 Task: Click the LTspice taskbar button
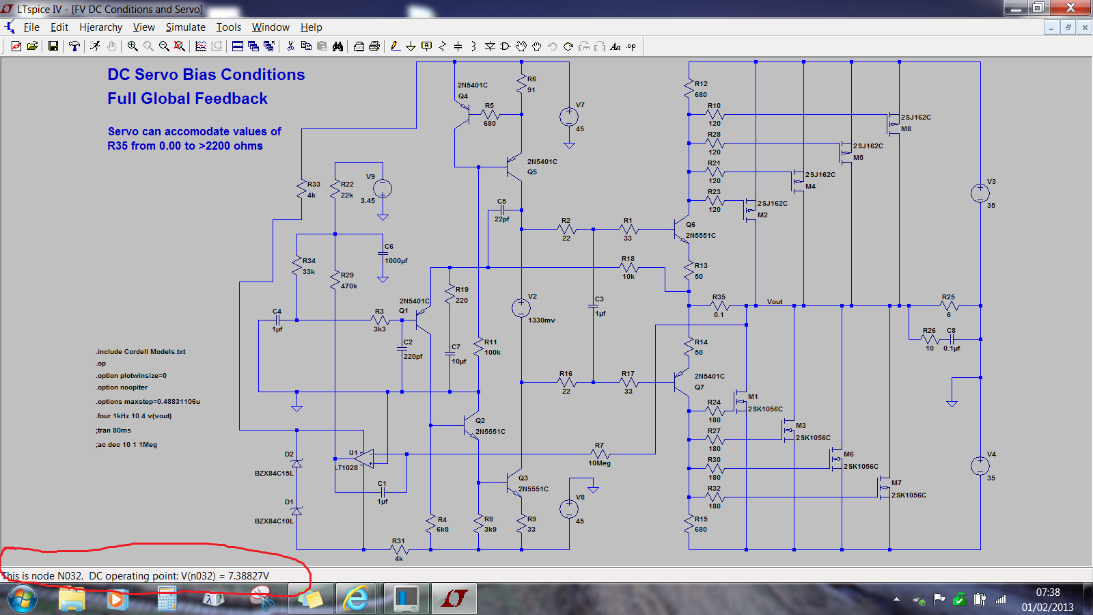click(x=454, y=599)
